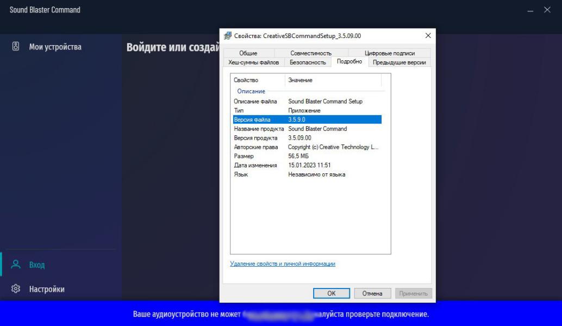This screenshot has height=326, width=562.
Task: Open the My Devices speaker icon
Action: click(x=16, y=46)
